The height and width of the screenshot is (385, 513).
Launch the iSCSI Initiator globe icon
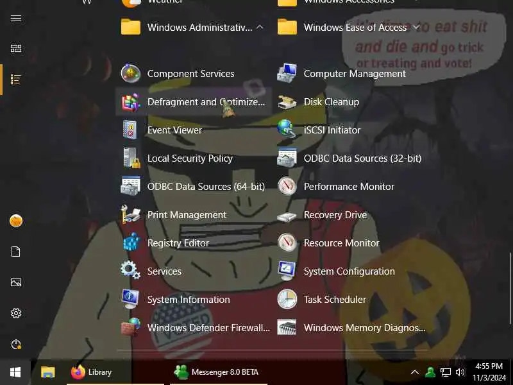point(287,128)
